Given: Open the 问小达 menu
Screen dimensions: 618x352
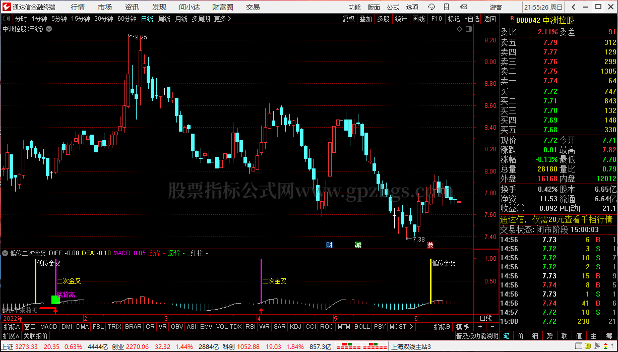Looking at the screenshot, I should pyautogui.click(x=190, y=7).
